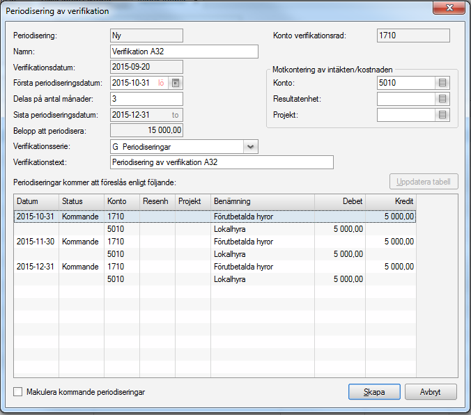Image resolution: width=471 pixels, height=415 pixels.
Task: Click the Resenh column header
Action: [157, 201]
